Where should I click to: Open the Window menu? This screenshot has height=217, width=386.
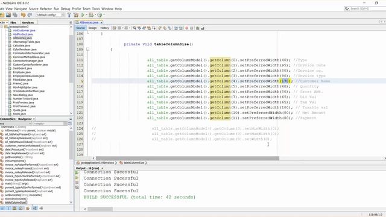[107, 8]
